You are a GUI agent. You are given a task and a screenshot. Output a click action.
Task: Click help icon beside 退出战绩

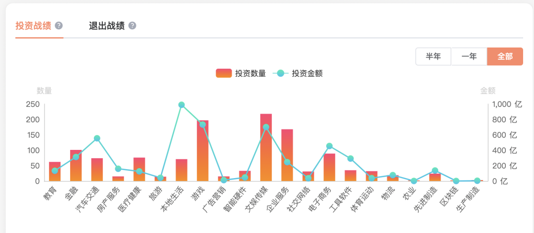point(133,26)
